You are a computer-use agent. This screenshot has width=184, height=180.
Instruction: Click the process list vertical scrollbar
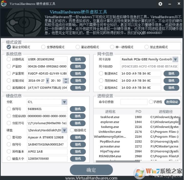click(180, 120)
